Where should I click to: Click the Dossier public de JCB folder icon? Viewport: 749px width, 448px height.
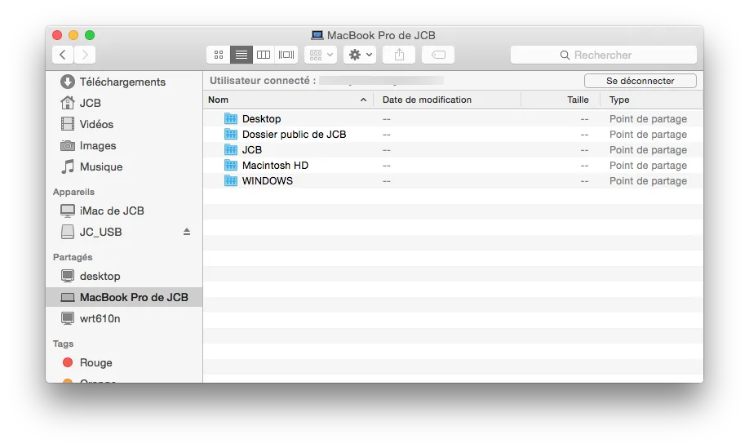pyautogui.click(x=231, y=134)
